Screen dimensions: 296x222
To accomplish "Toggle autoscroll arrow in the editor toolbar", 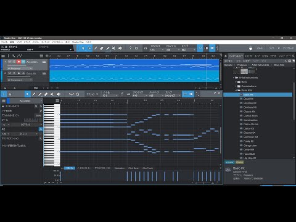I will point(191,94).
